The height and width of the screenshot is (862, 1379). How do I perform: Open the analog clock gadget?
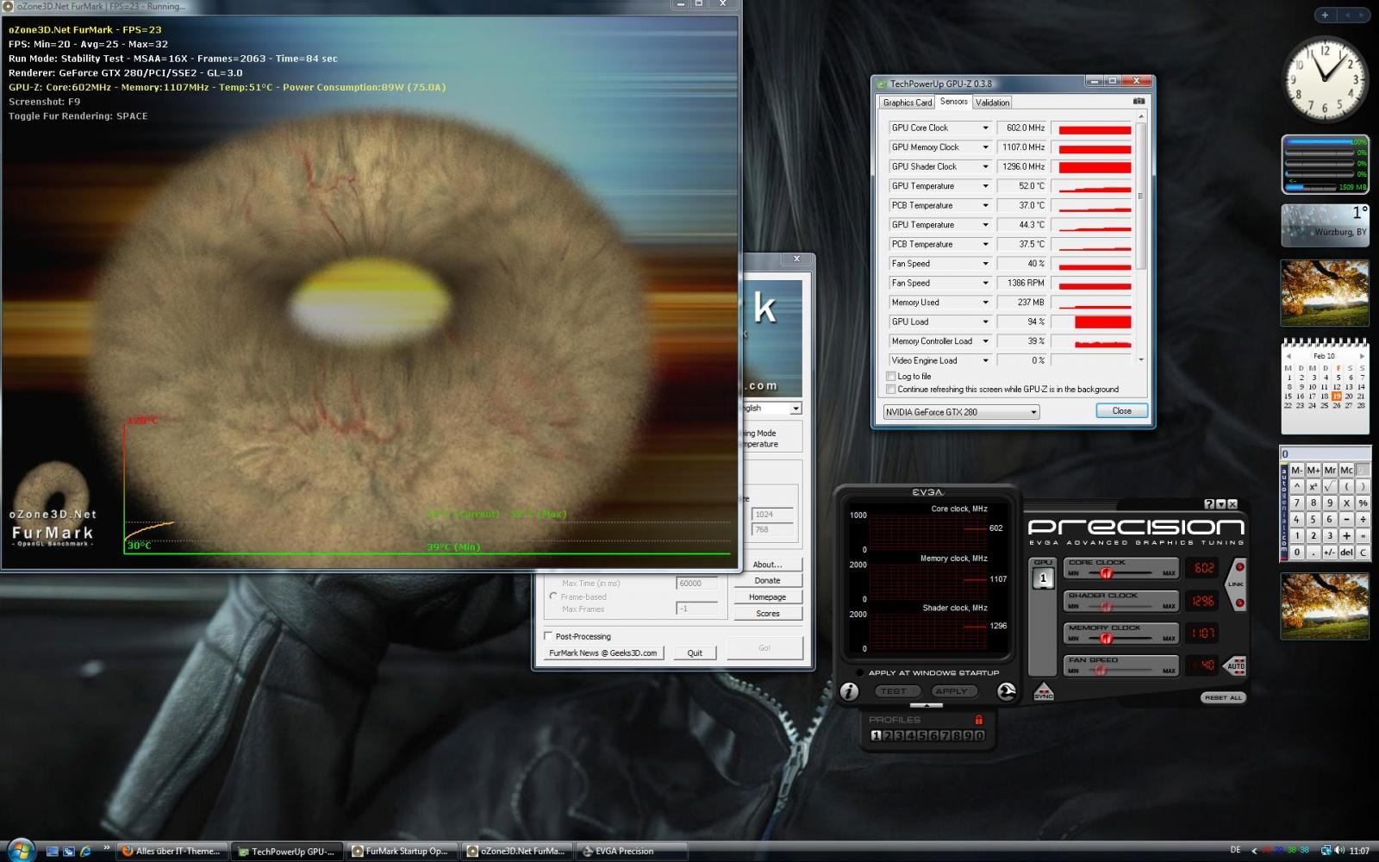[1325, 79]
